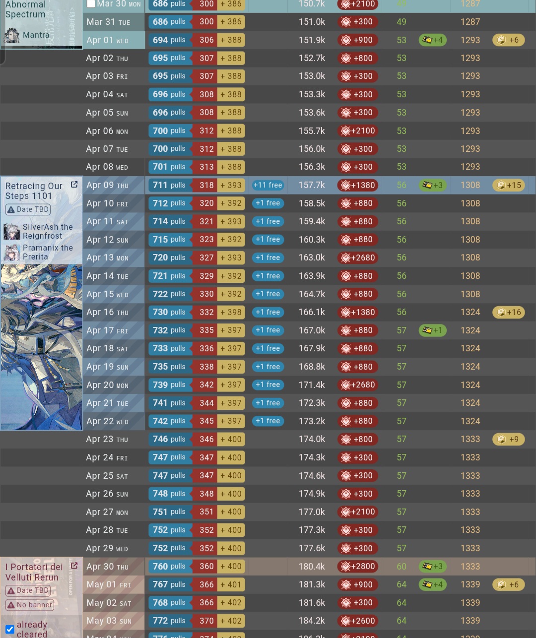Click the Apr 12 SUN date
The image size is (536, 638).
click(107, 240)
